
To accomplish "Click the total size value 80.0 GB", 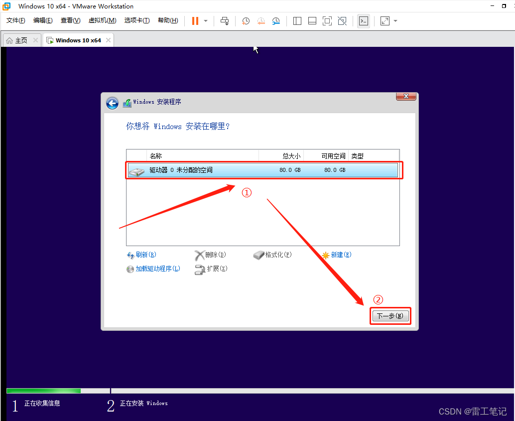I will tap(290, 170).
